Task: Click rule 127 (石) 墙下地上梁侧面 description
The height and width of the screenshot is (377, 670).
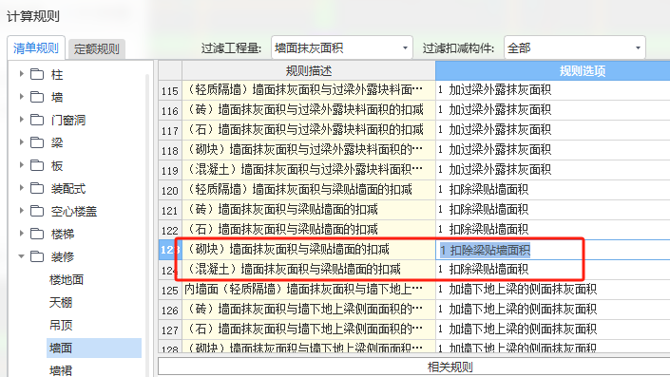Action: tap(309, 330)
